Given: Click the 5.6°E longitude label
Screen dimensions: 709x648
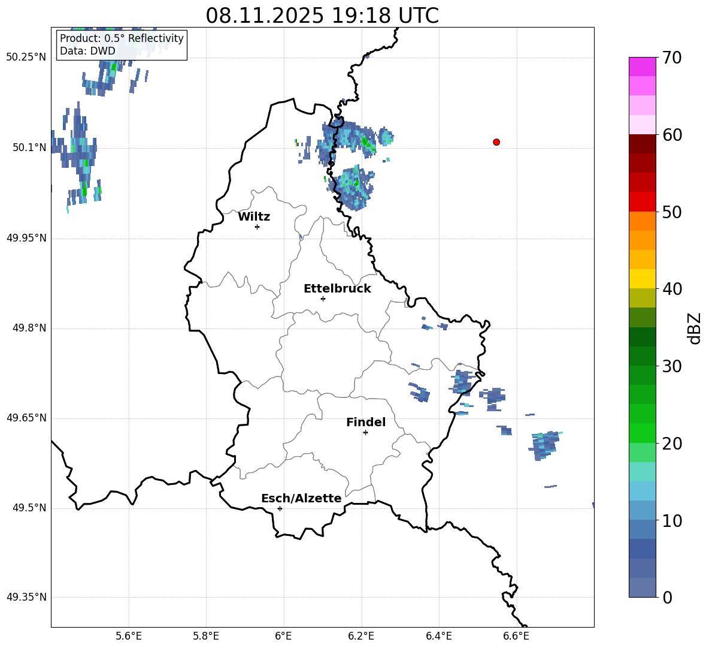Looking at the screenshot, I should [x=128, y=636].
